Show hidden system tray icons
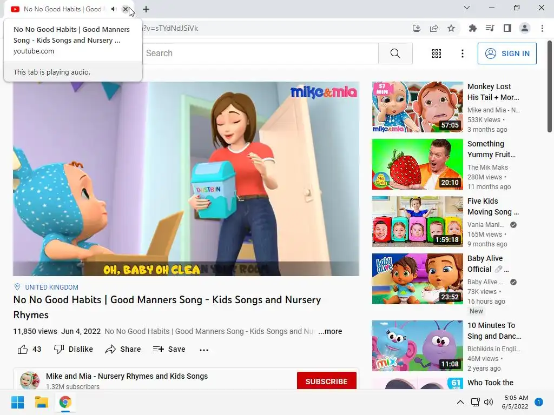 (460, 402)
